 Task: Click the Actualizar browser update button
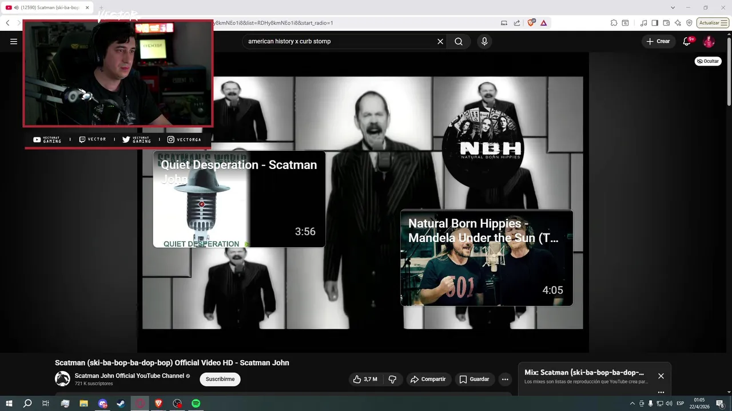(713, 23)
